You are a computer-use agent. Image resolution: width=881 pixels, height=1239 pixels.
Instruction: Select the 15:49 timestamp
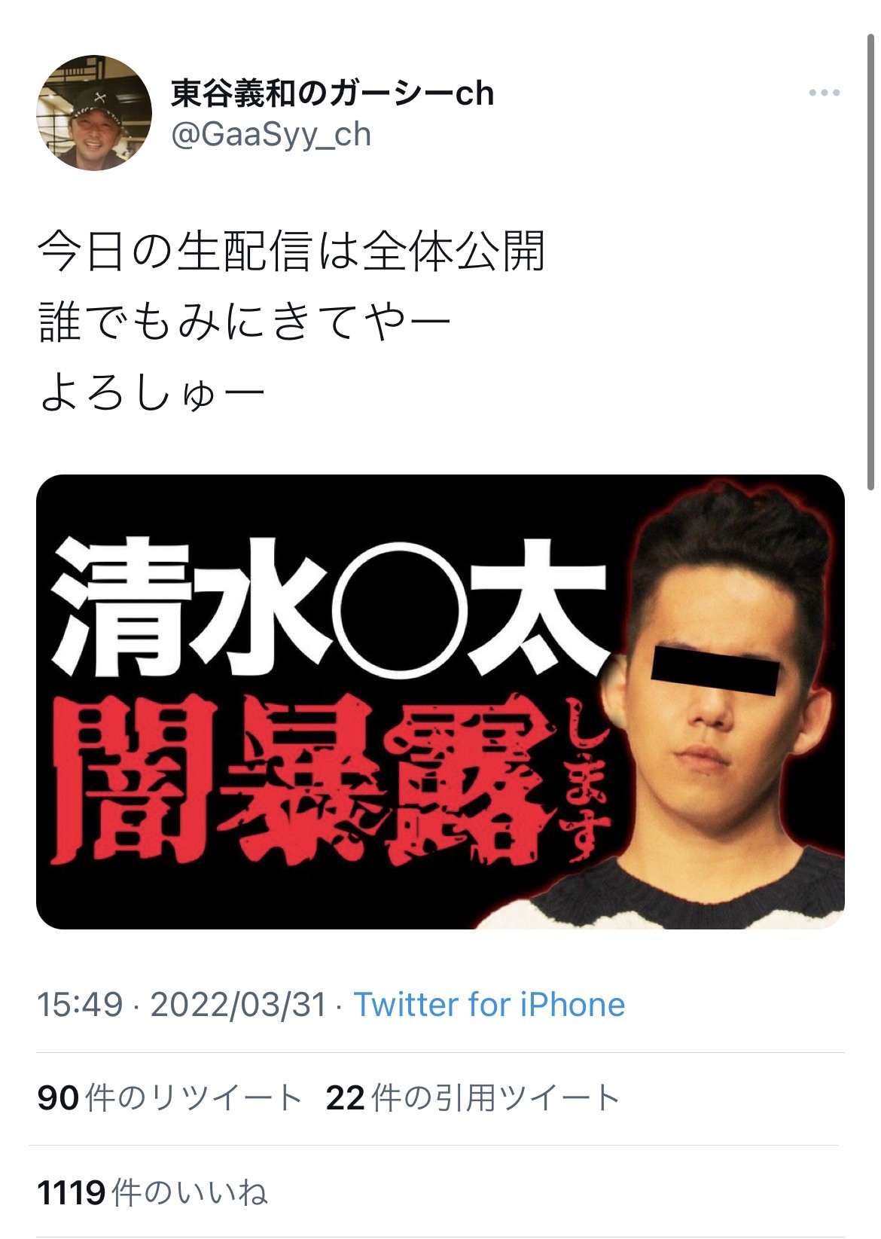coord(80,1005)
